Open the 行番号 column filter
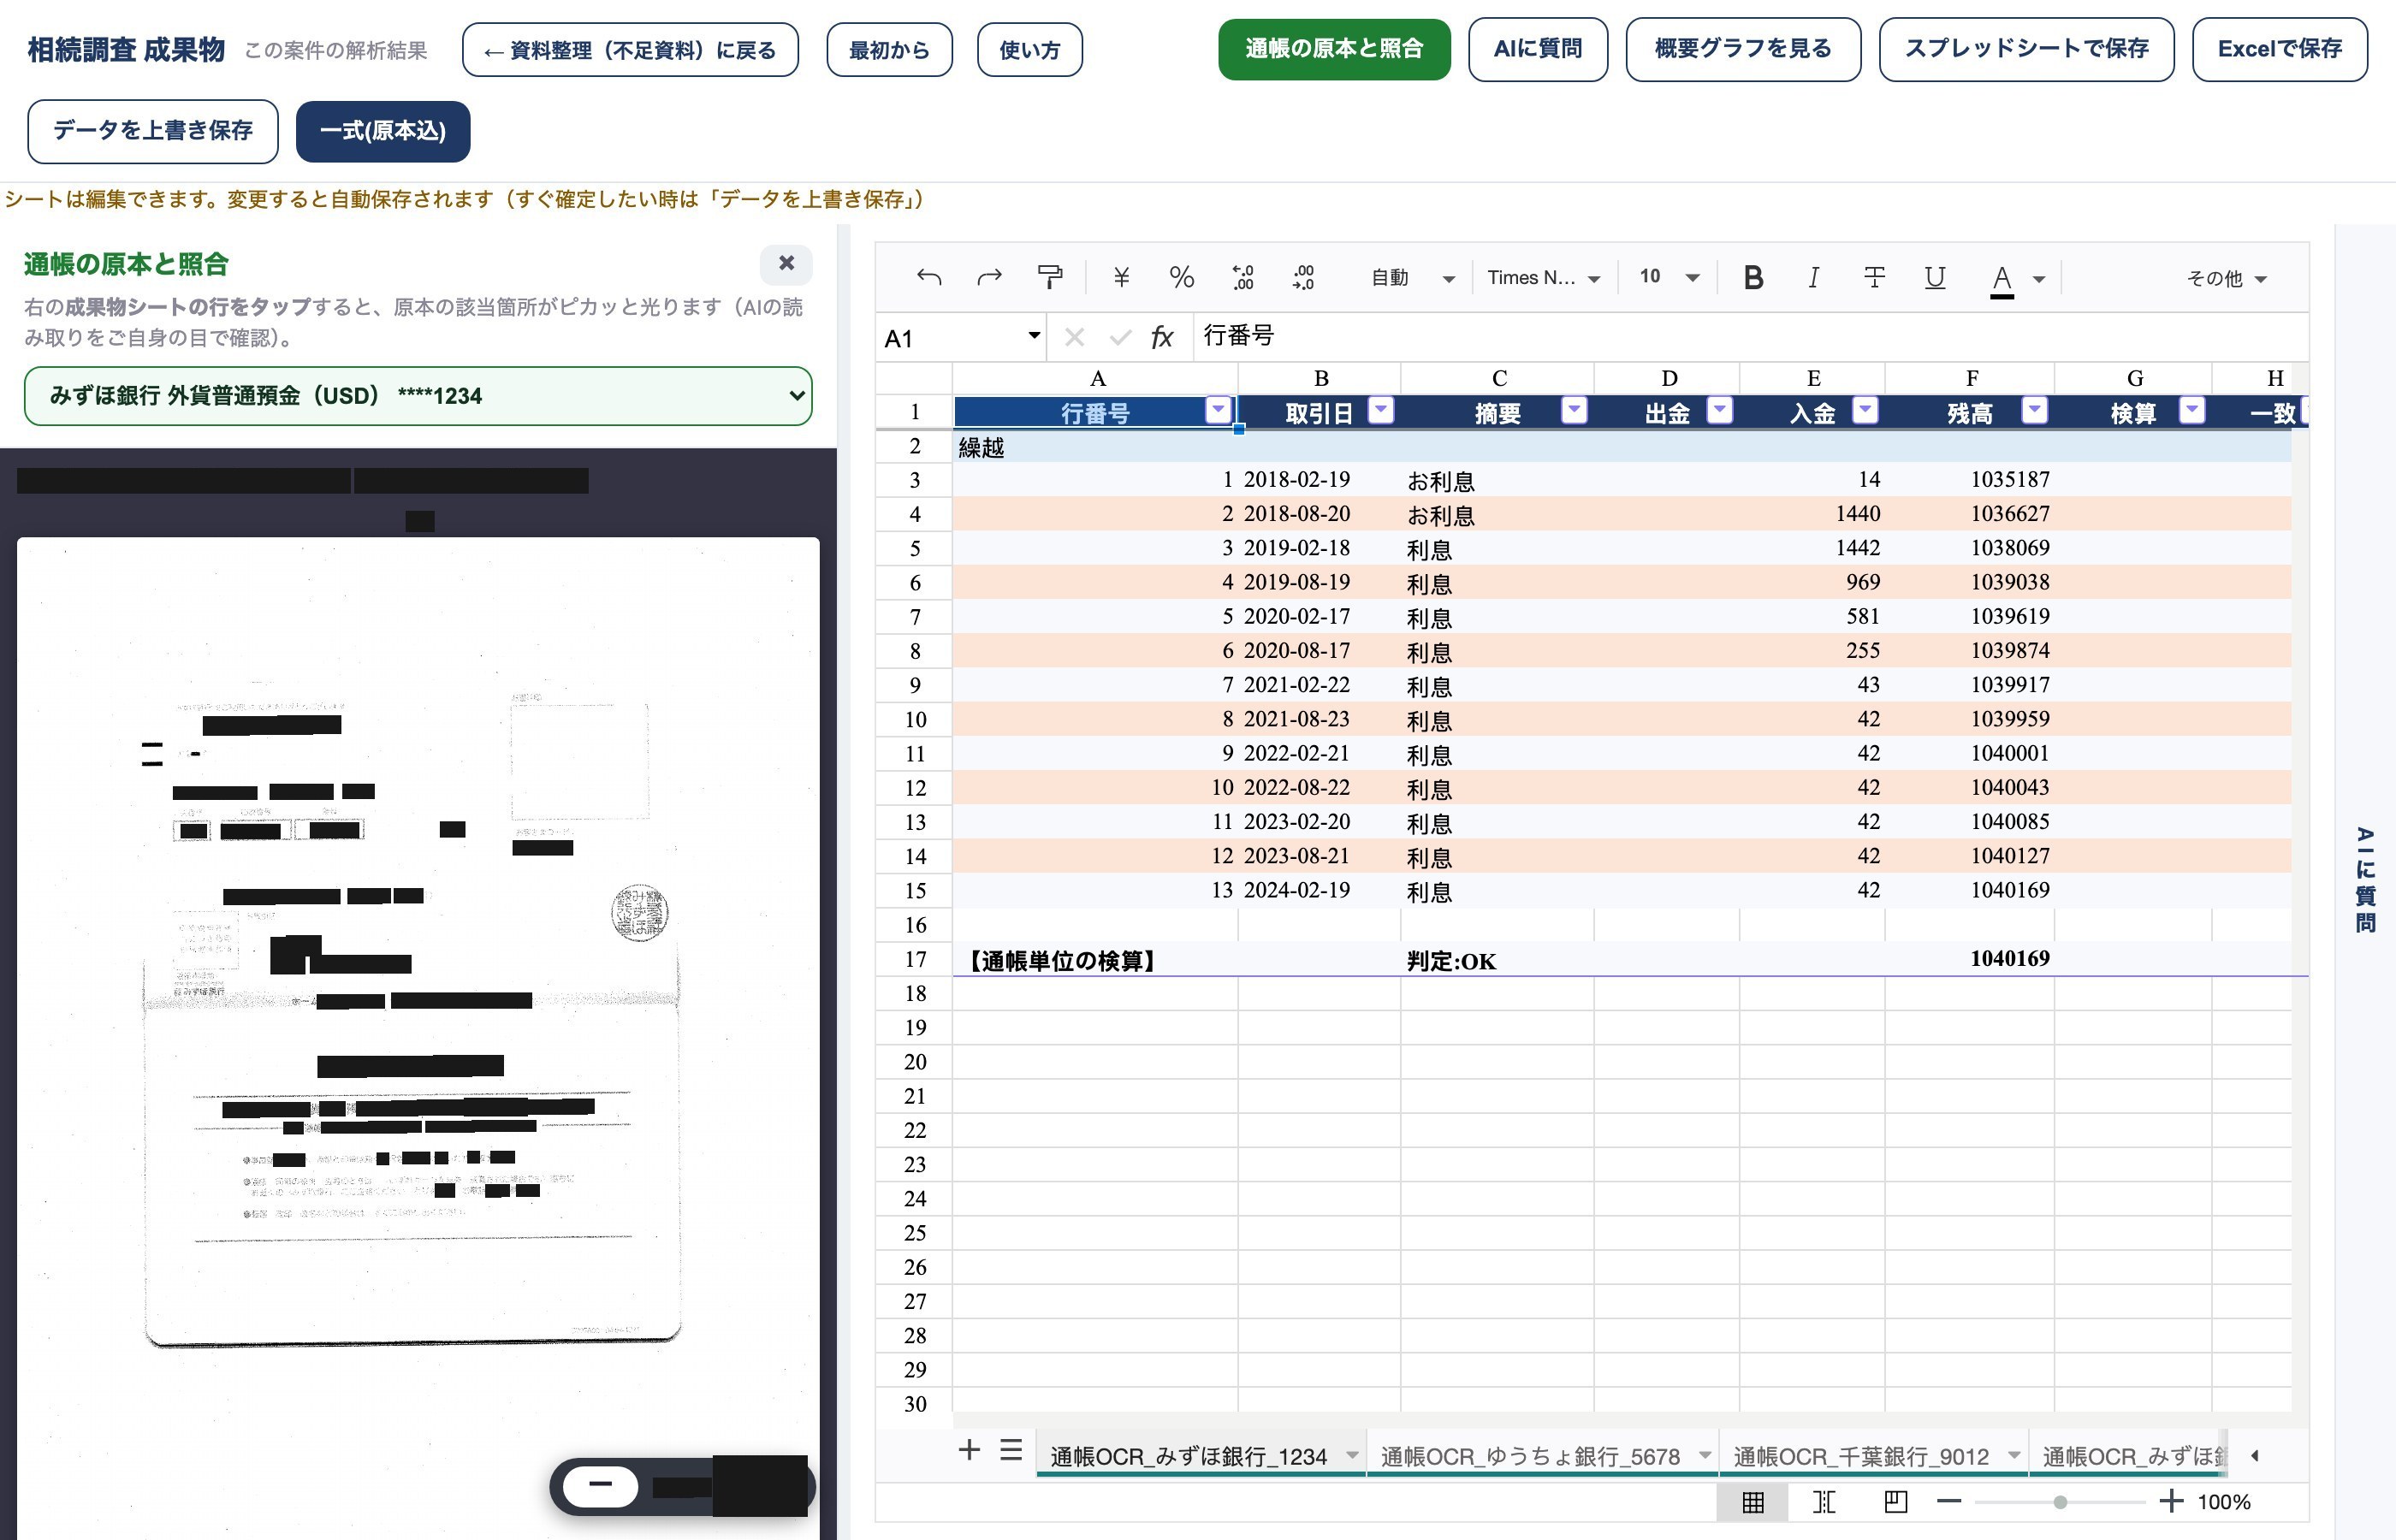Screen dimensions: 2396x1540 [x=1217, y=409]
